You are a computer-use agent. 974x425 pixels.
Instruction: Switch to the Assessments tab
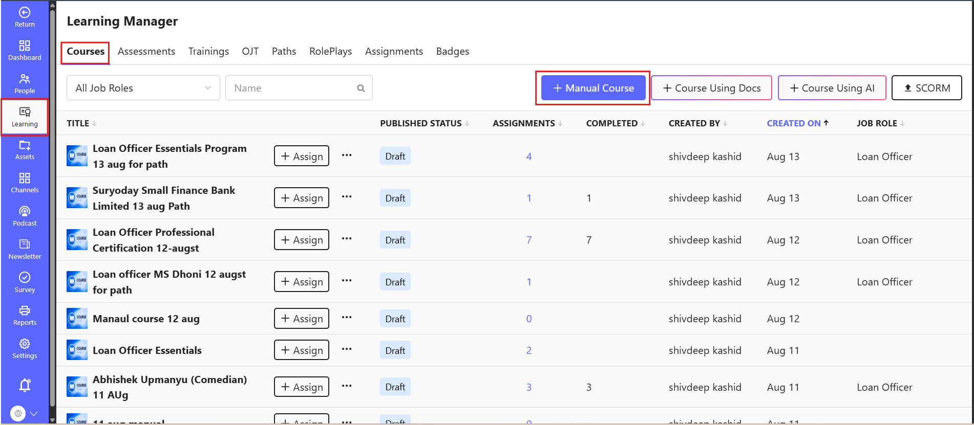146,51
